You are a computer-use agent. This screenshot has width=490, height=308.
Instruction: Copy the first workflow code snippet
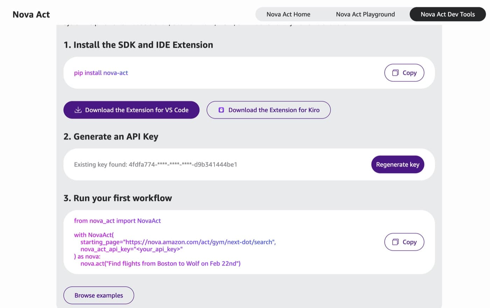pyautogui.click(x=404, y=242)
